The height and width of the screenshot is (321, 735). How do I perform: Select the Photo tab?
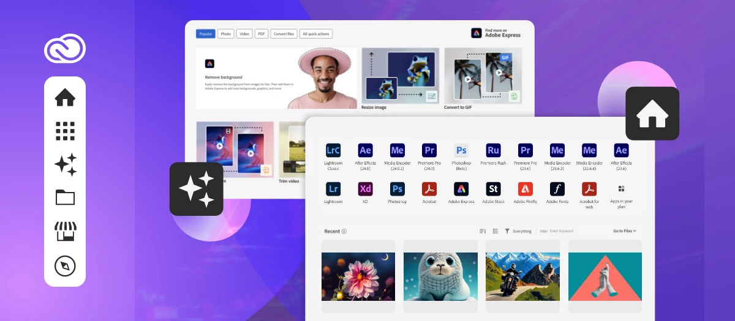(x=226, y=34)
